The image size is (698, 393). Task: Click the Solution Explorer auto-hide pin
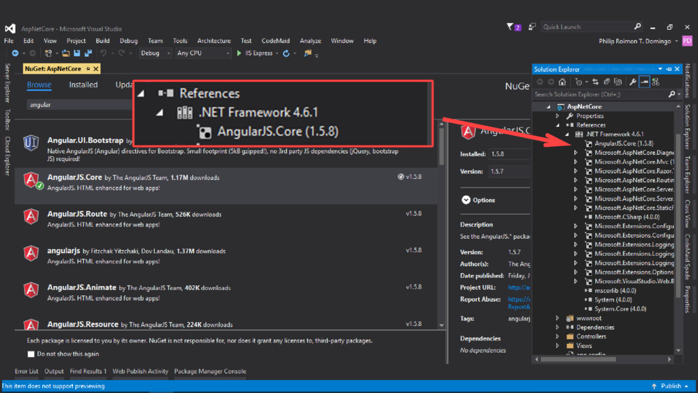click(669, 69)
